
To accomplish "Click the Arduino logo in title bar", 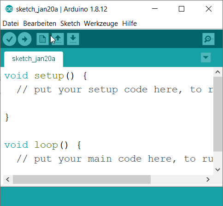I will 9,9.
